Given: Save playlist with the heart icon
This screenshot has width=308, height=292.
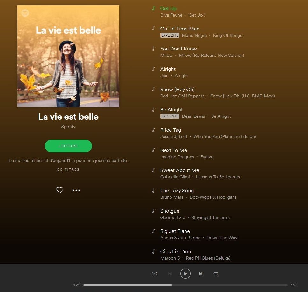Looking at the screenshot, I should tap(60, 190).
